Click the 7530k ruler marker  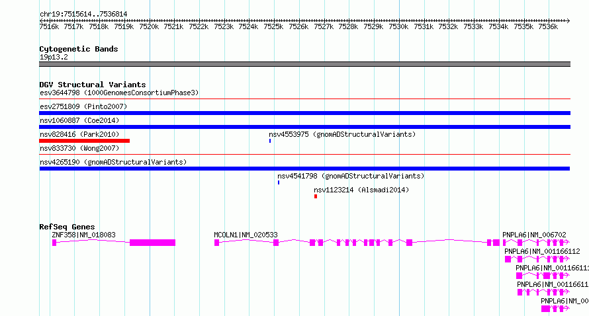[398, 26]
